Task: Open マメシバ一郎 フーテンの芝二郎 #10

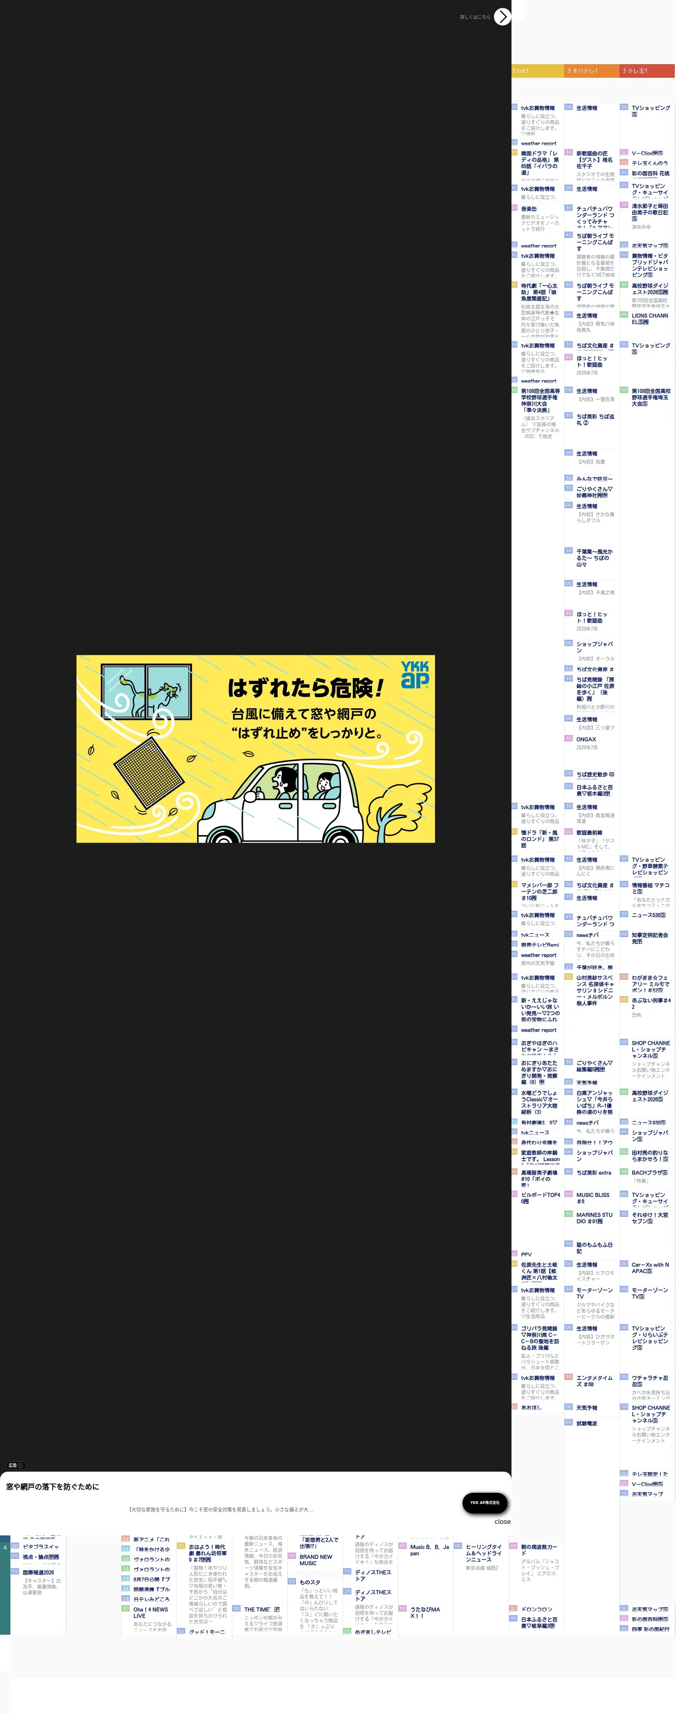Action: (x=540, y=892)
